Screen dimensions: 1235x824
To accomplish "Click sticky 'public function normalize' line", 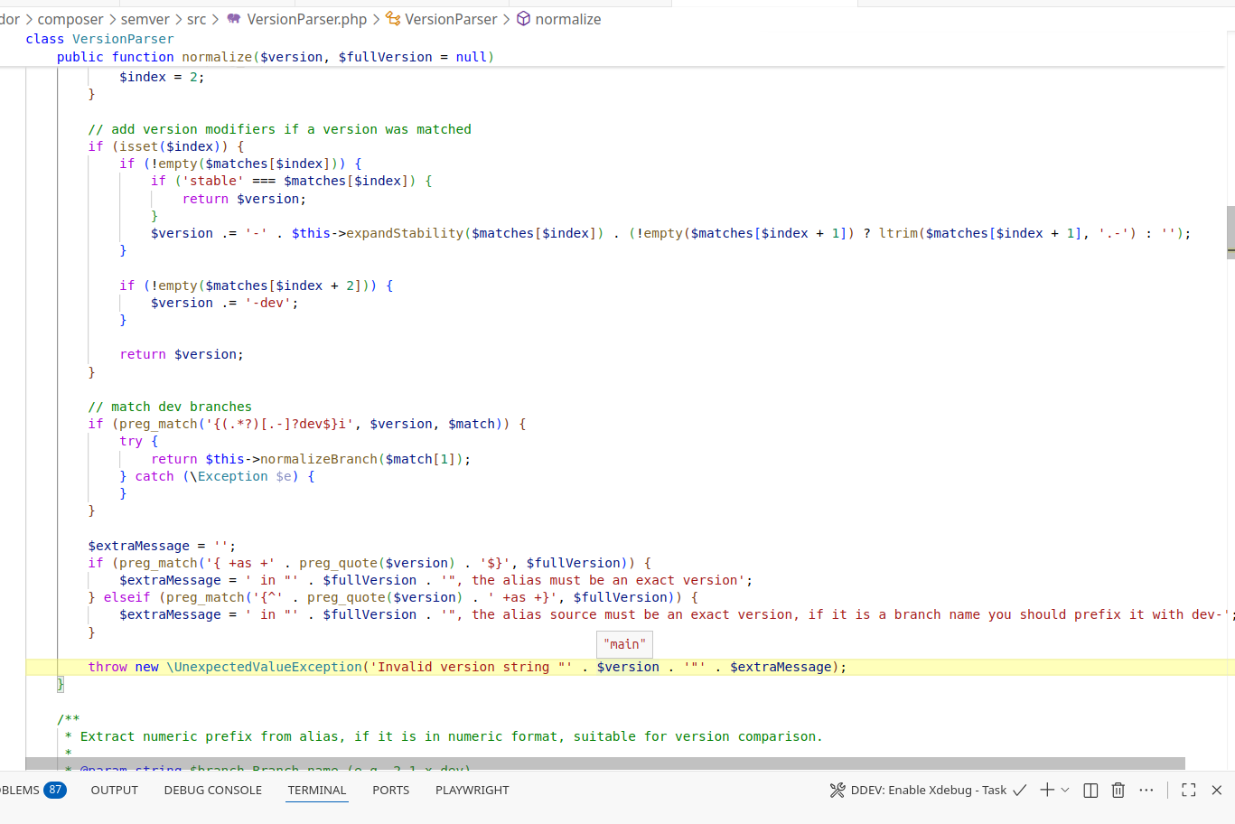I will click(x=275, y=57).
